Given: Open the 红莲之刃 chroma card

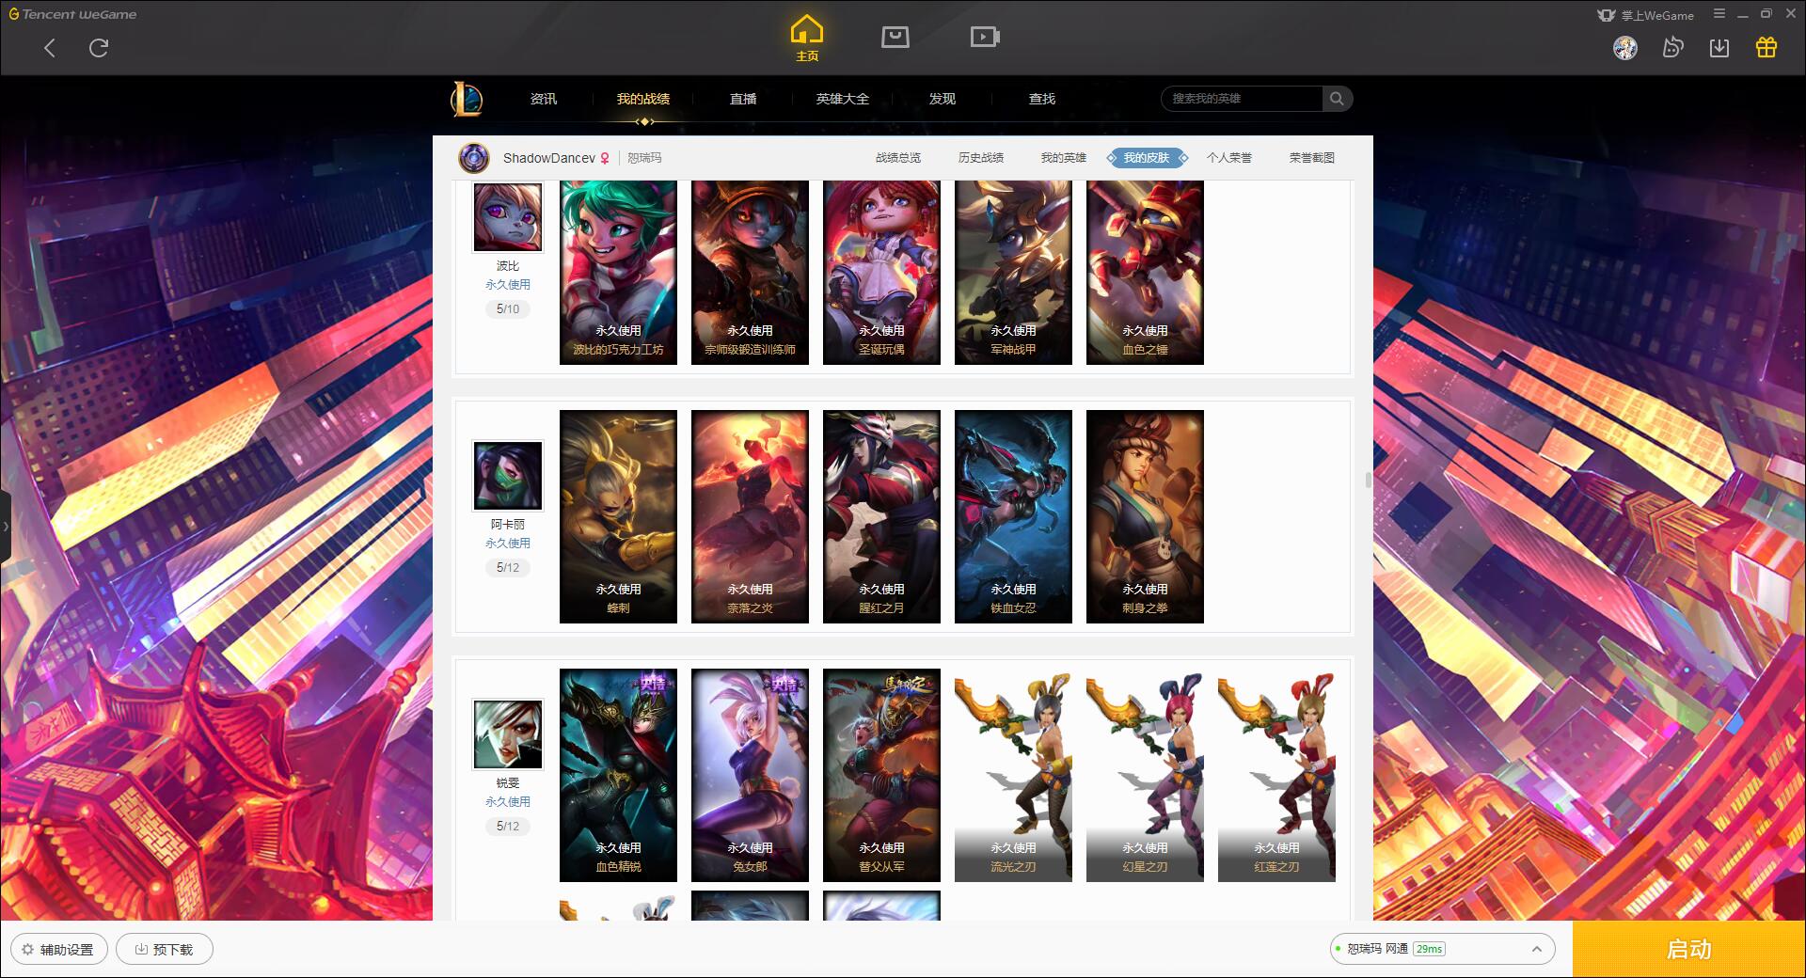Looking at the screenshot, I should (1276, 775).
